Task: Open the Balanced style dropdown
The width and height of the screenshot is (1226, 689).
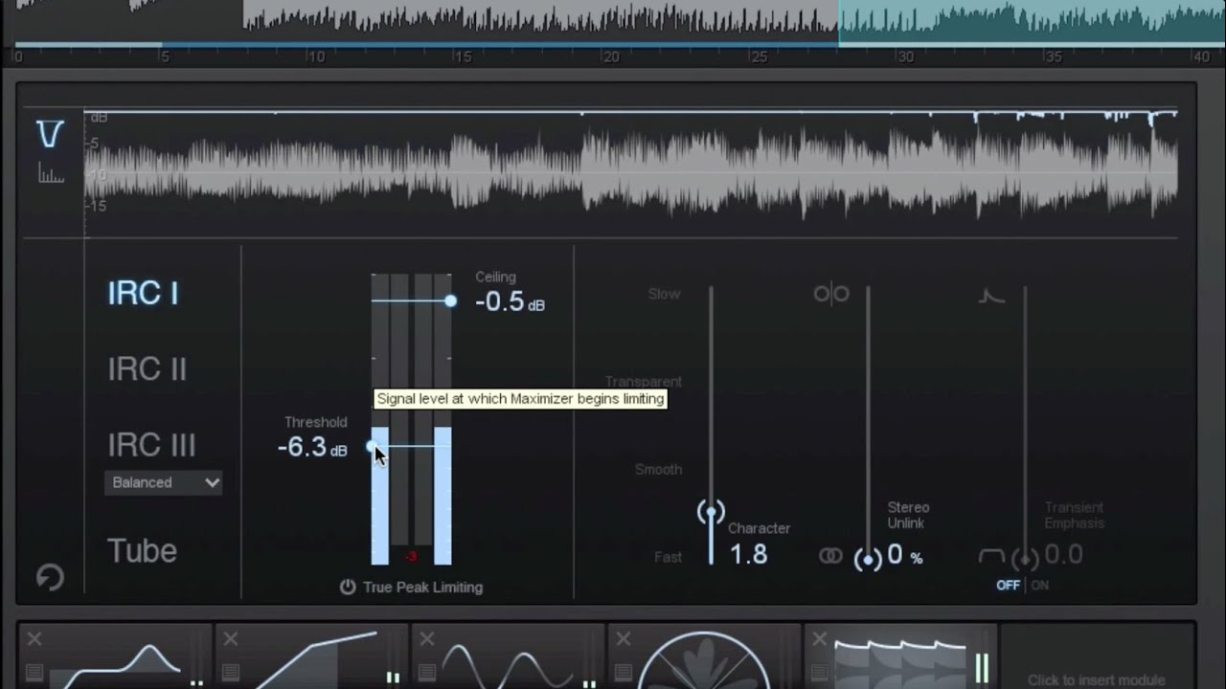Action: pyautogui.click(x=163, y=482)
